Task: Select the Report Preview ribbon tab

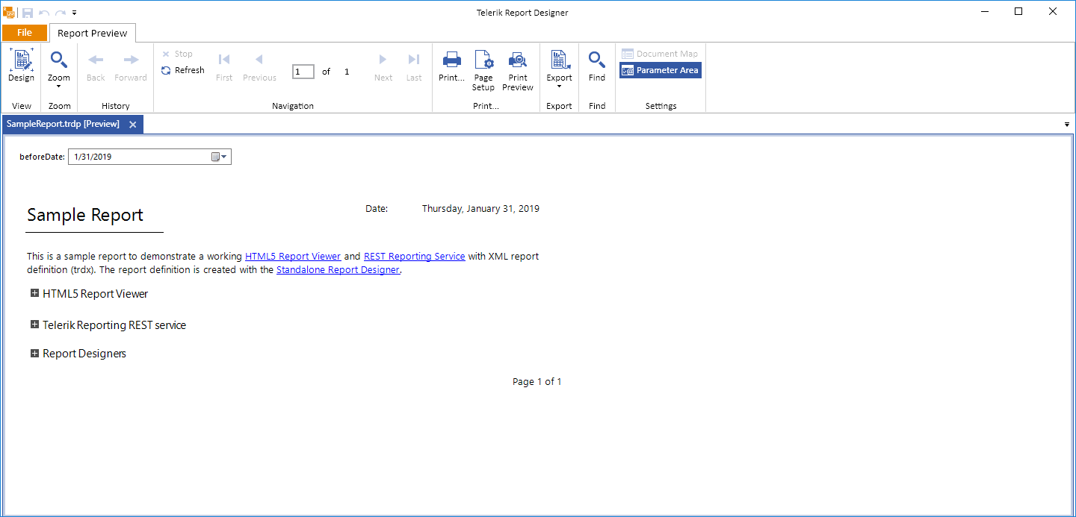Action: coord(93,33)
